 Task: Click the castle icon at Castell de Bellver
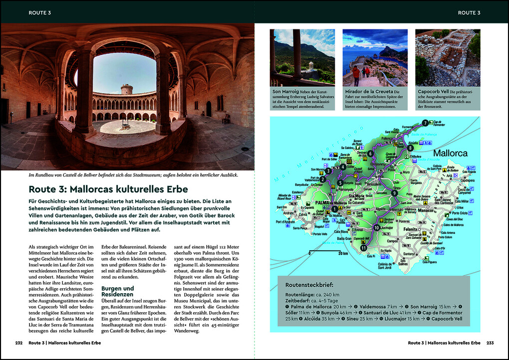click(x=327, y=212)
